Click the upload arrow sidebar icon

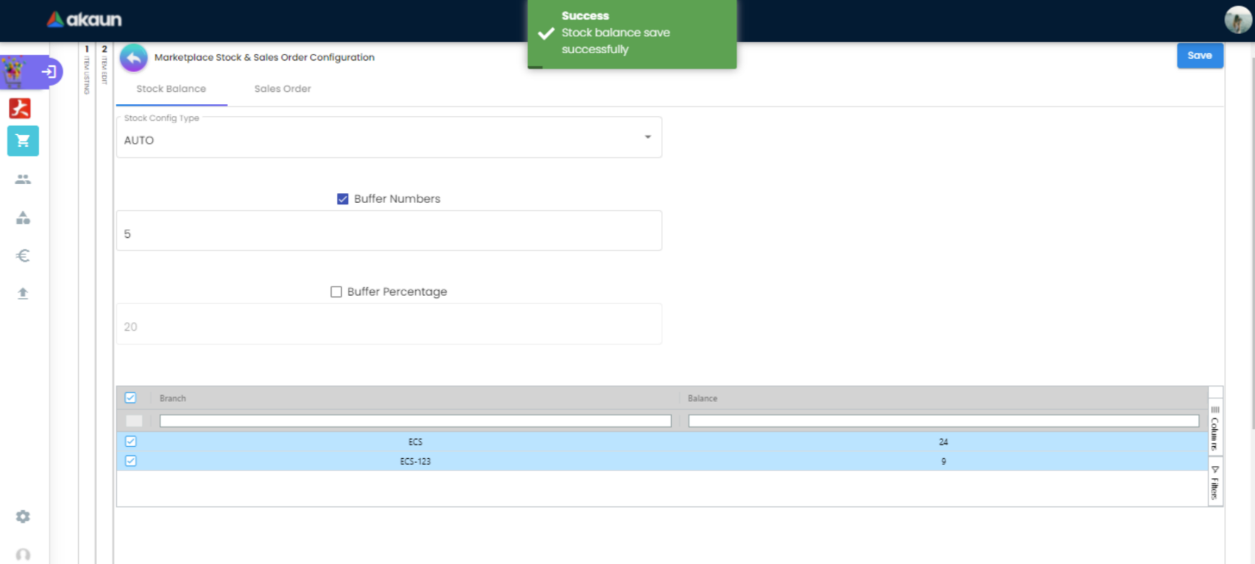(23, 294)
